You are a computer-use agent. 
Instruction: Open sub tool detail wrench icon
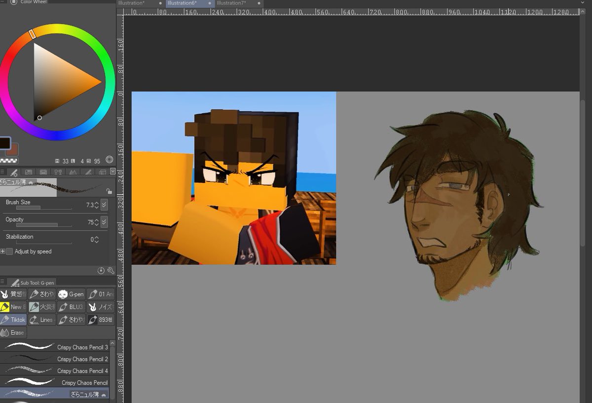[111, 270]
